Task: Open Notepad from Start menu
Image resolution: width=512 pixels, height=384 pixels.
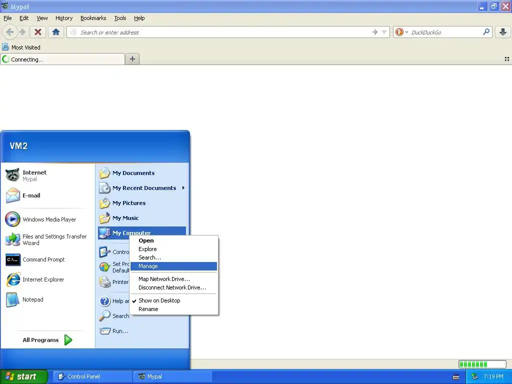Action: pos(47,299)
